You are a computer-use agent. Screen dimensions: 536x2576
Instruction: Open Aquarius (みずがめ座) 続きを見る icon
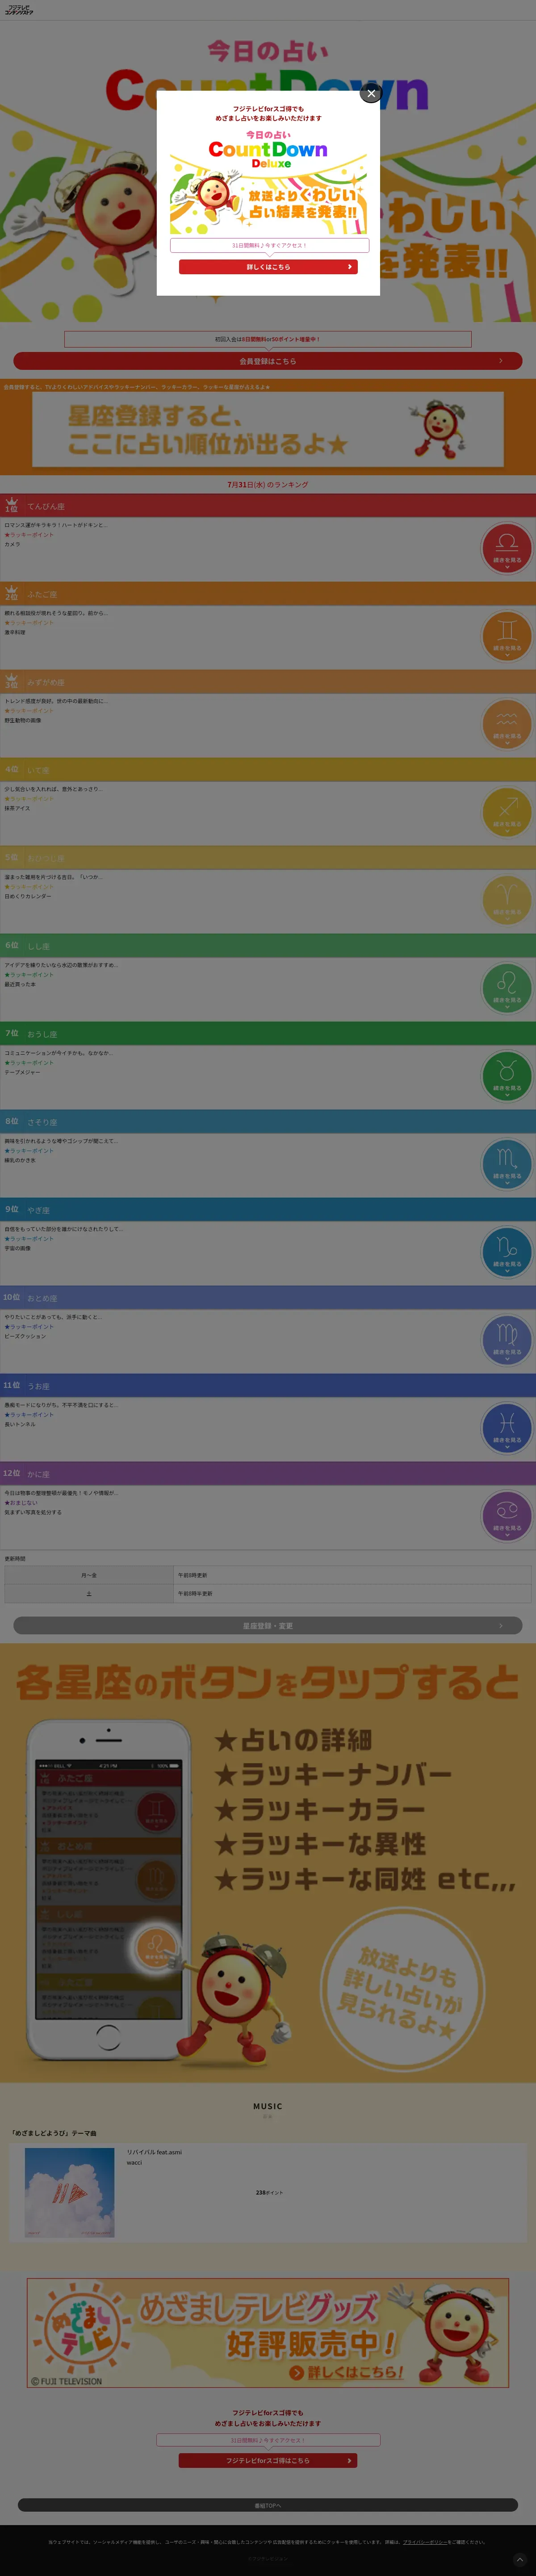(x=507, y=723)
